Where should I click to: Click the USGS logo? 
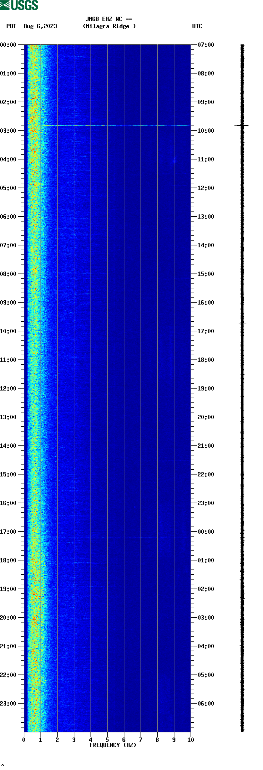point(19,5)
